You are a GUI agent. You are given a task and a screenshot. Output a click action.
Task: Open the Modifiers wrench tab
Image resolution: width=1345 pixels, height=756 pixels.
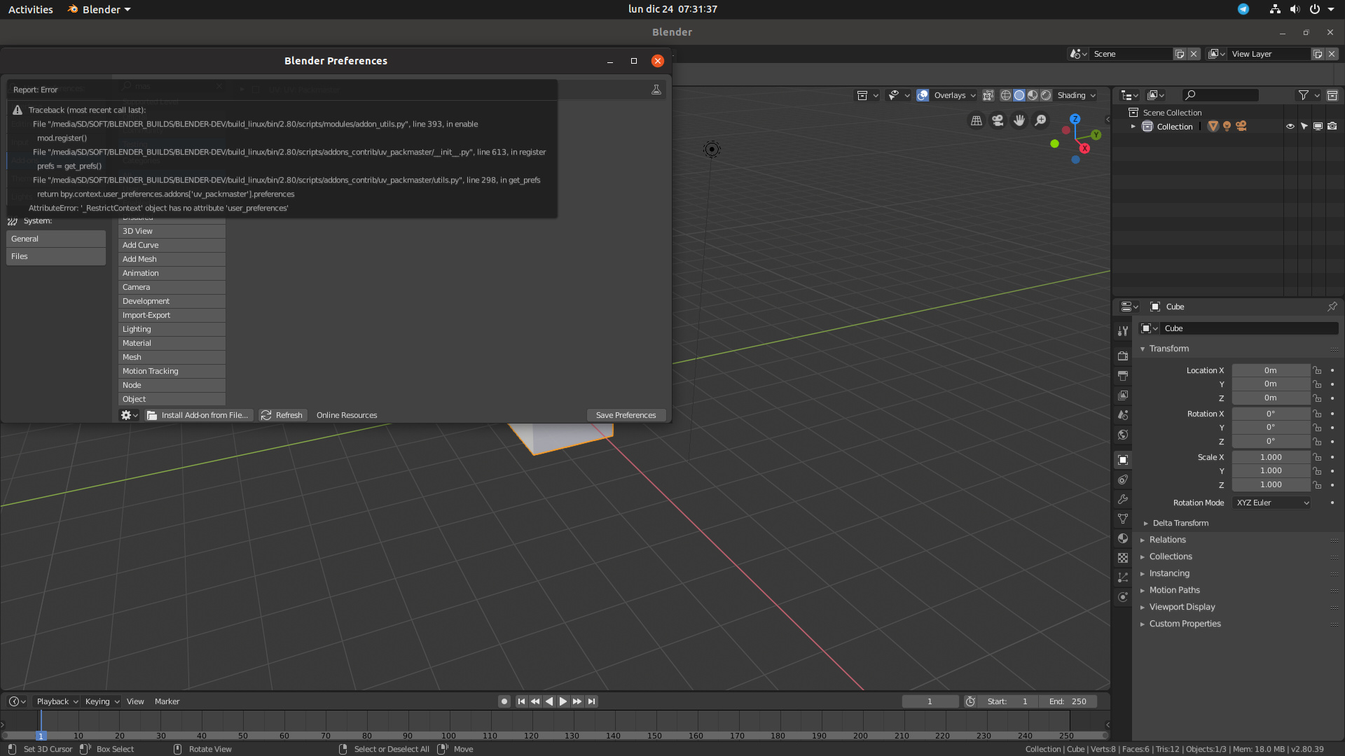tap(1123, 499)
